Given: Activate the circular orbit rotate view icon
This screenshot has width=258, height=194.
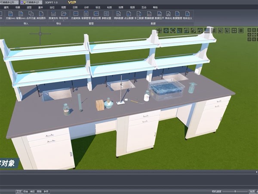Looking at the screenshot, I should [173, 31].
